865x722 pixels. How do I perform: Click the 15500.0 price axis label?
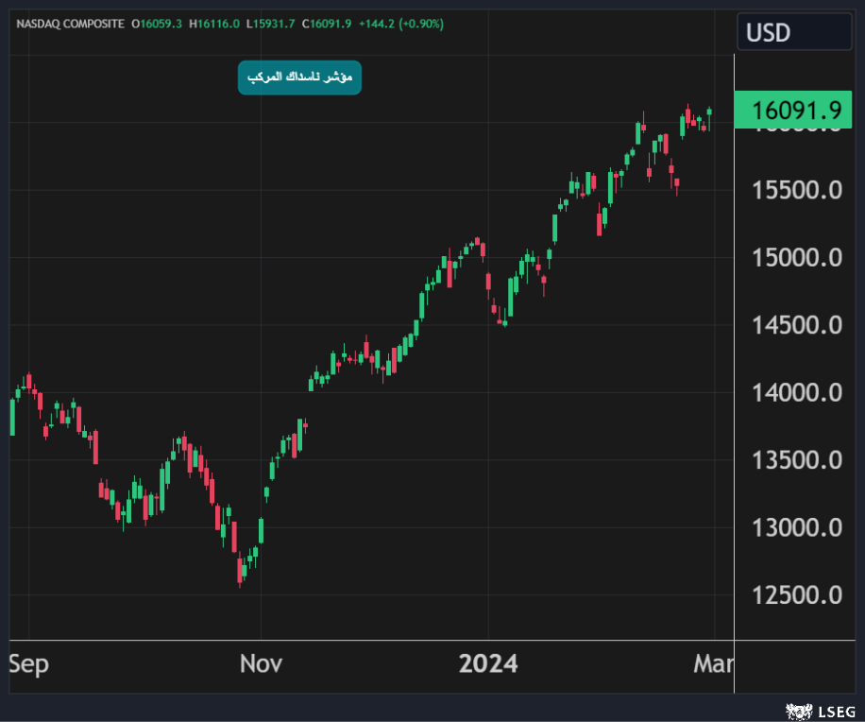click(x=798, y=191)
